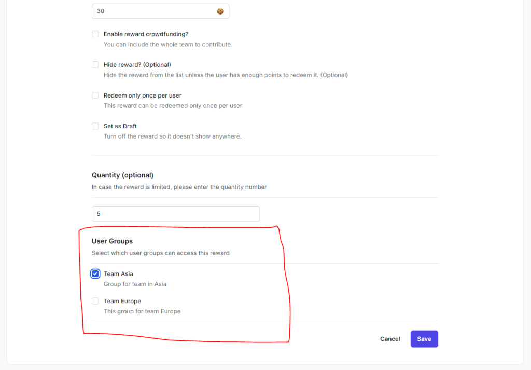Tick the Hide reward checkbox
Image resolution: width=531 pixels, height=370 pixels.
coord(95,65)
